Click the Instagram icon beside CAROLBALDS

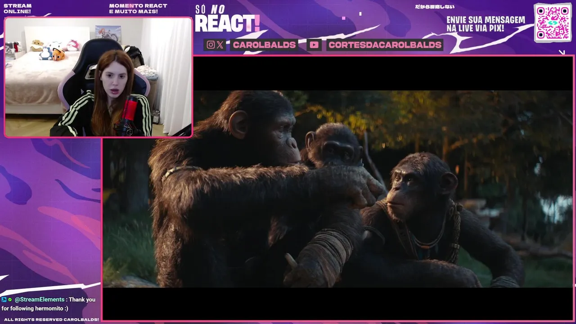click(211, 45)
